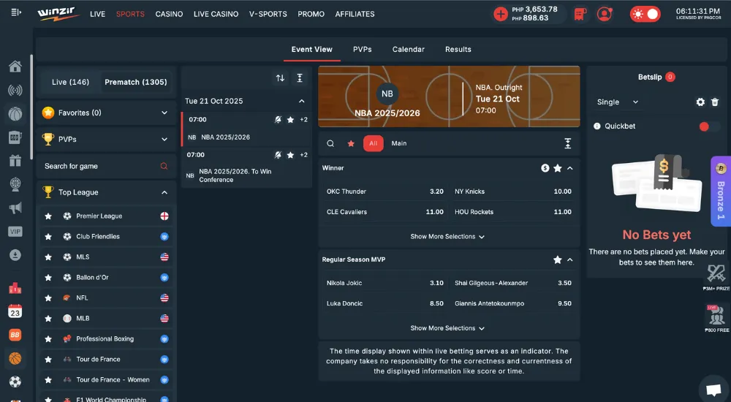
Task: Favorite Premier League star
Action: [48, 216]
